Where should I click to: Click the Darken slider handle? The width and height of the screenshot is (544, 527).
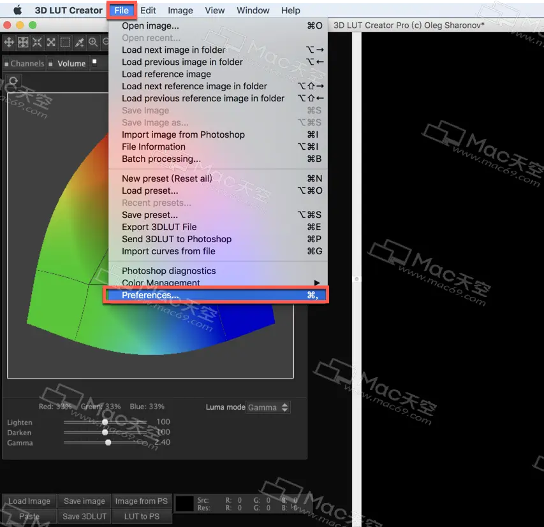pyautogui.click(x=105, y=432)
